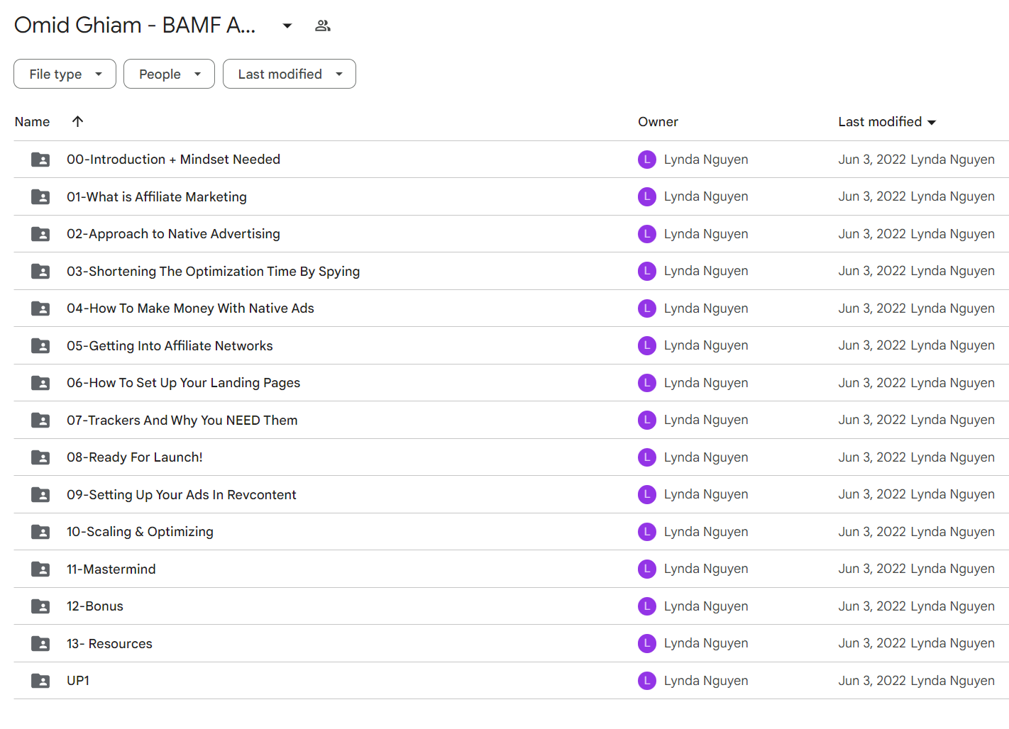Select 09-Setting Up Your Ads In Revcontent
Viewport: 1009px width, 729px height.
182,495
